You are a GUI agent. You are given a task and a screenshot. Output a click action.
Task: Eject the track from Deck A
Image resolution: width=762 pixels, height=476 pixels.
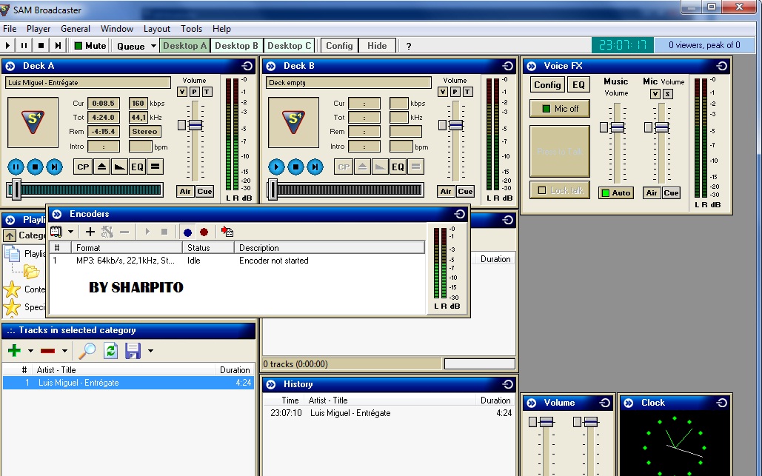coord(101,167)
